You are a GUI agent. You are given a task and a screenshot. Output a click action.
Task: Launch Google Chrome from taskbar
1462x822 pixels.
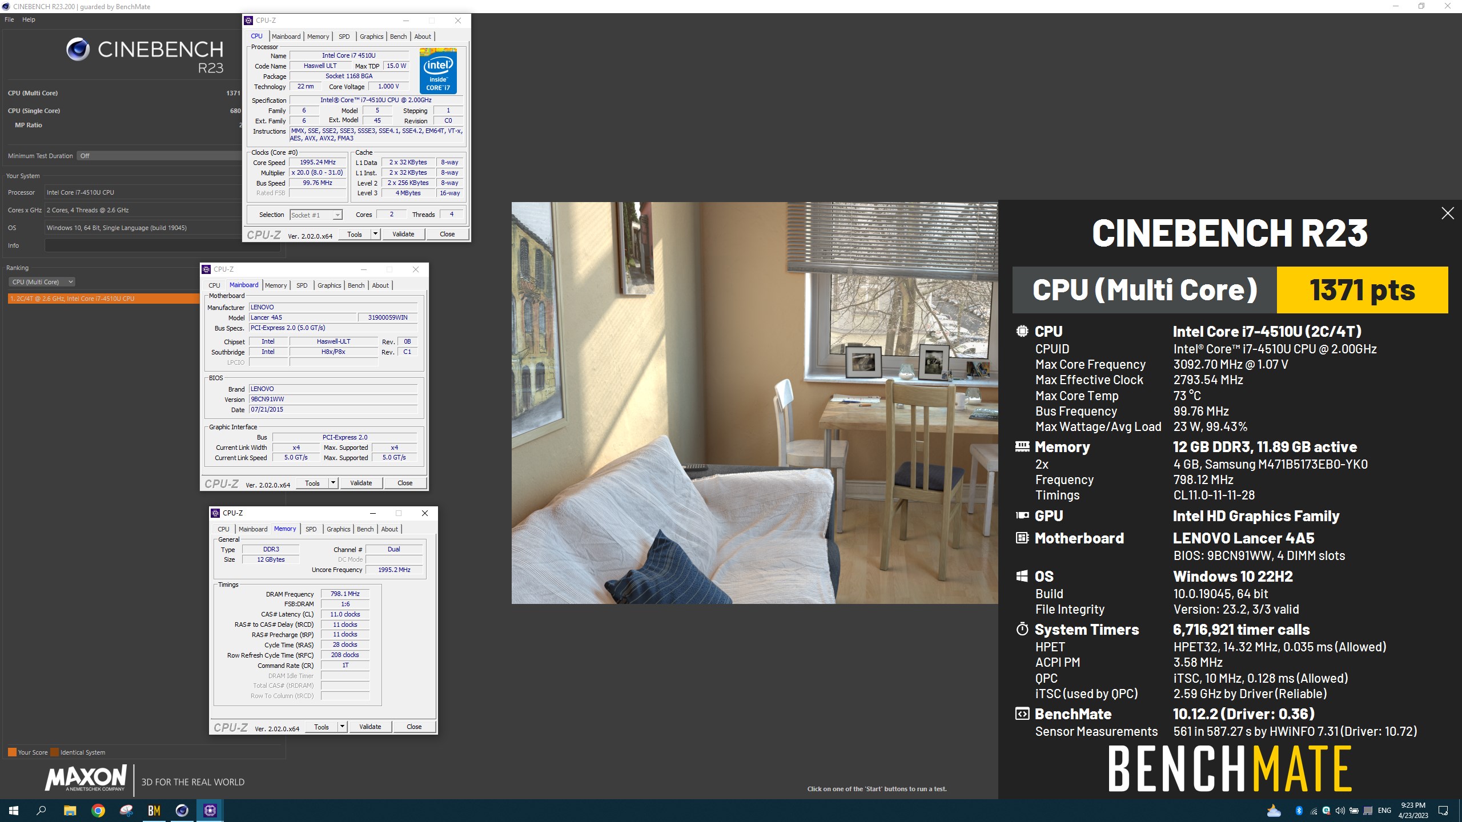98,811
